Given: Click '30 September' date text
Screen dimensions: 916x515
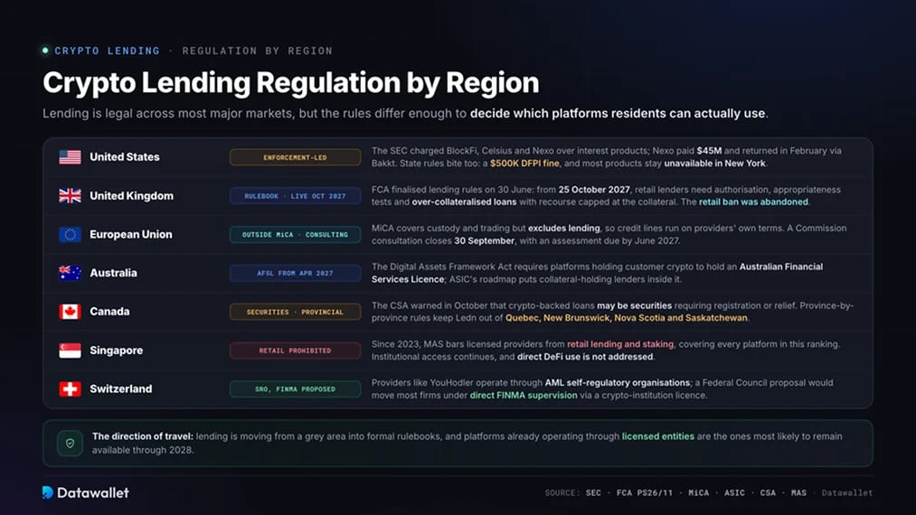Looking at the screenshot, I should [x=485, y=240].
